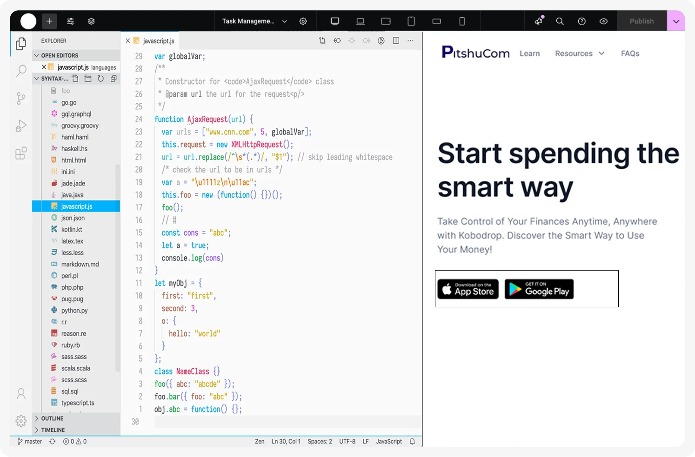Open Extensions icon in activity bar
Screen dimensions: 695x457
[21, 153]
